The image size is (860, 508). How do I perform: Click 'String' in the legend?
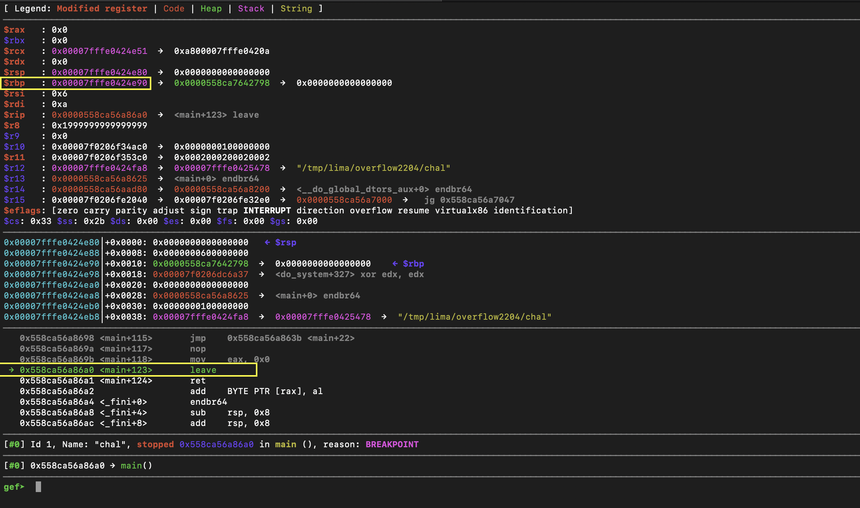pos(297,8)
